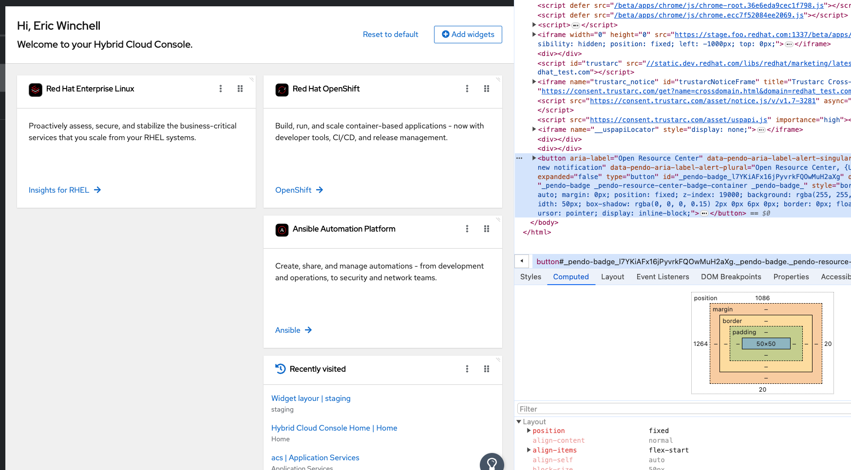Expand the Open Resource Center button node
This screenshot has height=470, width=851.
[x=534, y=158]
